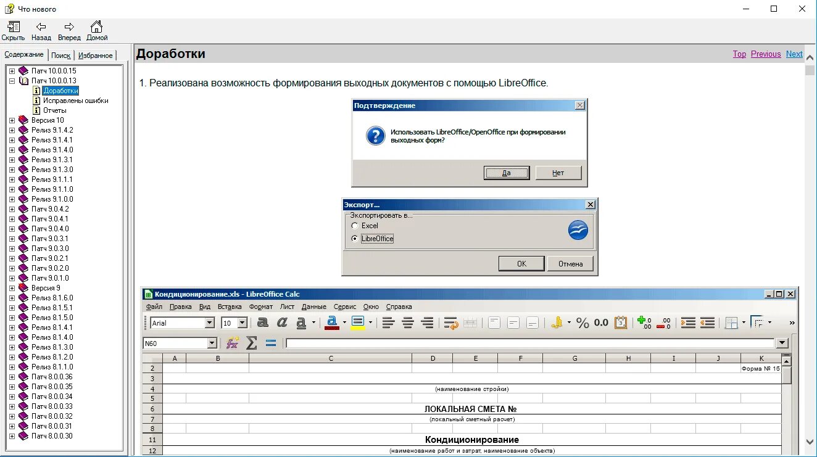Toggle Italic in the Calc toolbar

coord(282,323)
